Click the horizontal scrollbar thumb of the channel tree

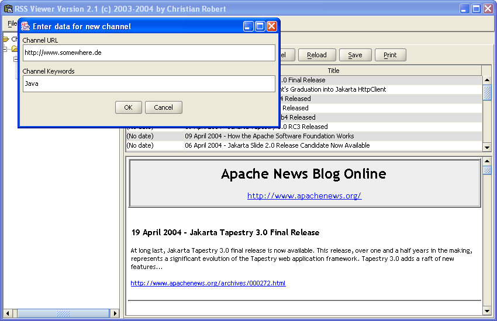click(63, 313)
